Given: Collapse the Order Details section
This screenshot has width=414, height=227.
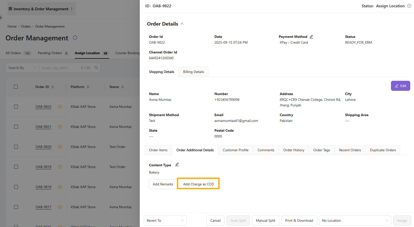Looking at the screenshot, I should coord(182,24).
